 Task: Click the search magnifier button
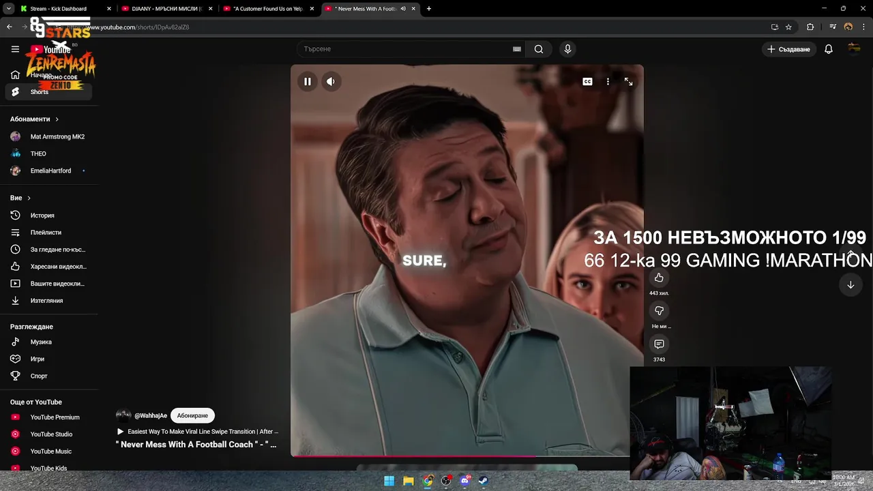(x=539, y=49)
